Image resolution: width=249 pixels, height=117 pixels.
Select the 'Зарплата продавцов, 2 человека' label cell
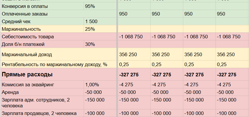39,113
